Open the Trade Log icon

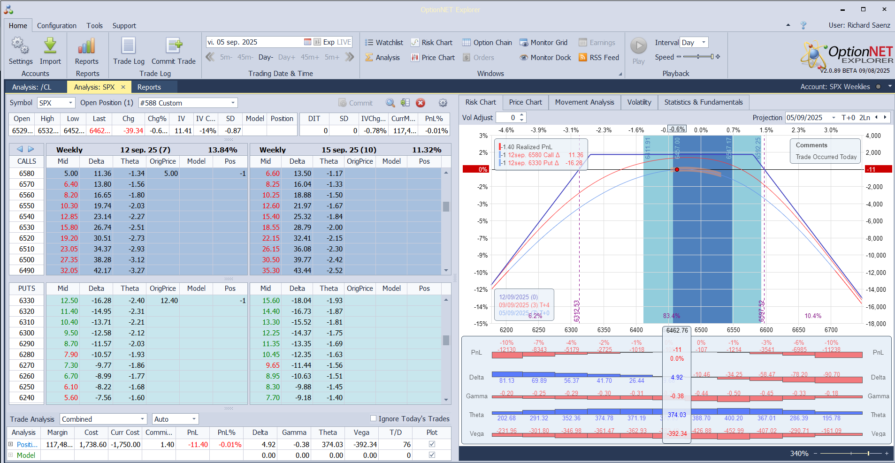pos(129,46)
